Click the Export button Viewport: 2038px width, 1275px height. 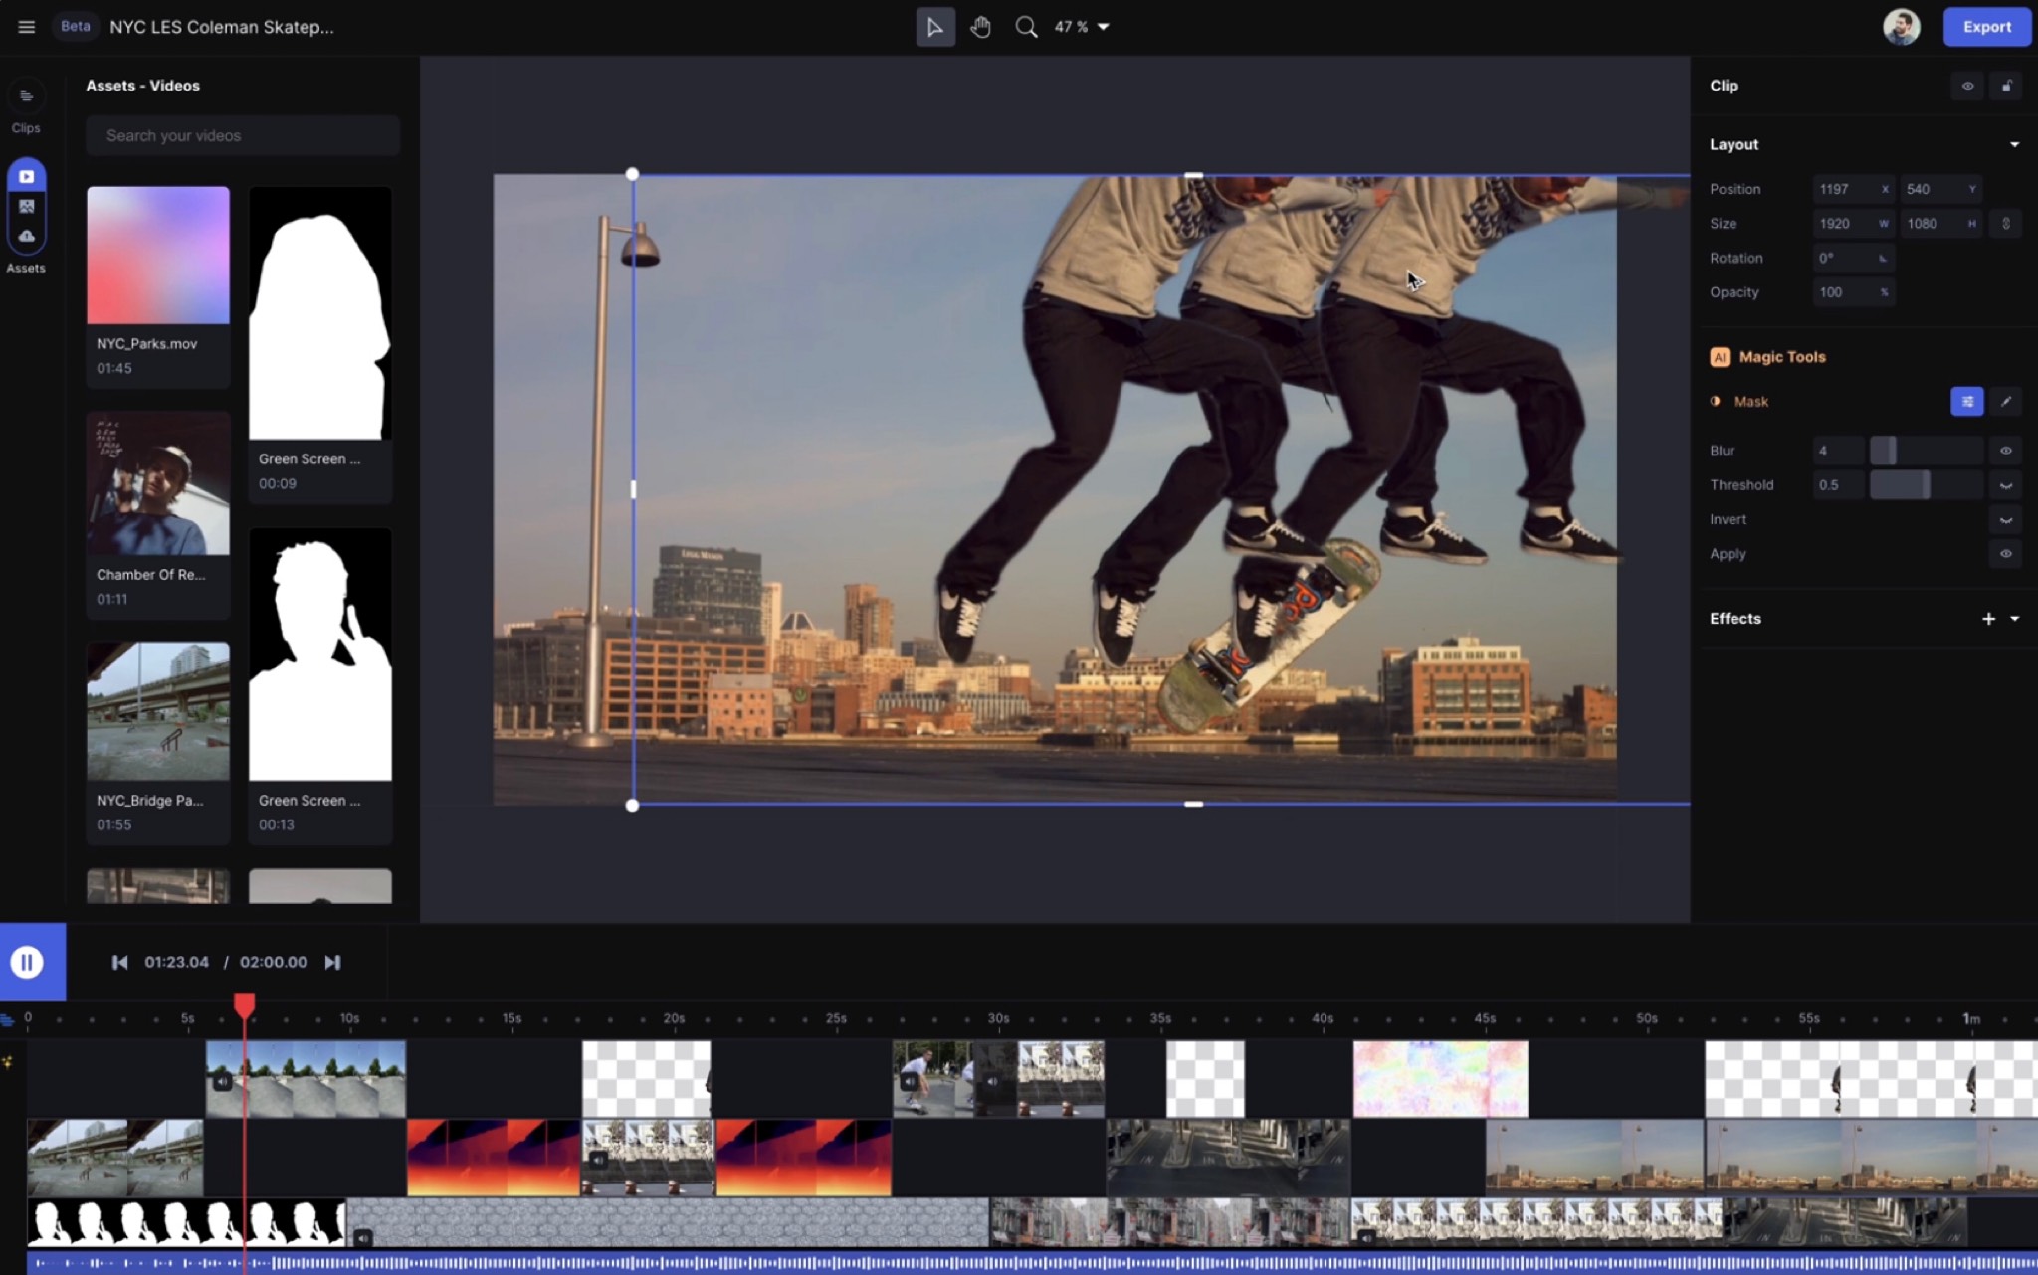coord(1986,27)
